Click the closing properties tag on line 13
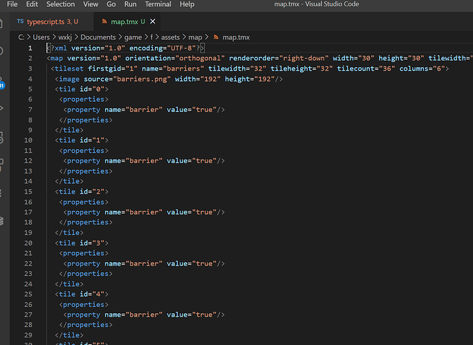 pyautogui.click(x=86, y=171)
